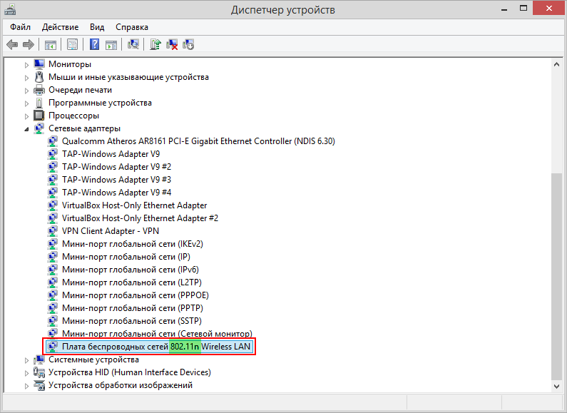Screen dimensions: 567x413
Task: Expand the Системные устройства node
Action: coord(26,360)
